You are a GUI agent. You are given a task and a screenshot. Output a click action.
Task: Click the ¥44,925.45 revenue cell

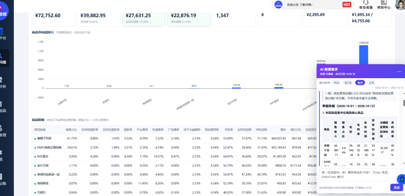coord(279,138)
